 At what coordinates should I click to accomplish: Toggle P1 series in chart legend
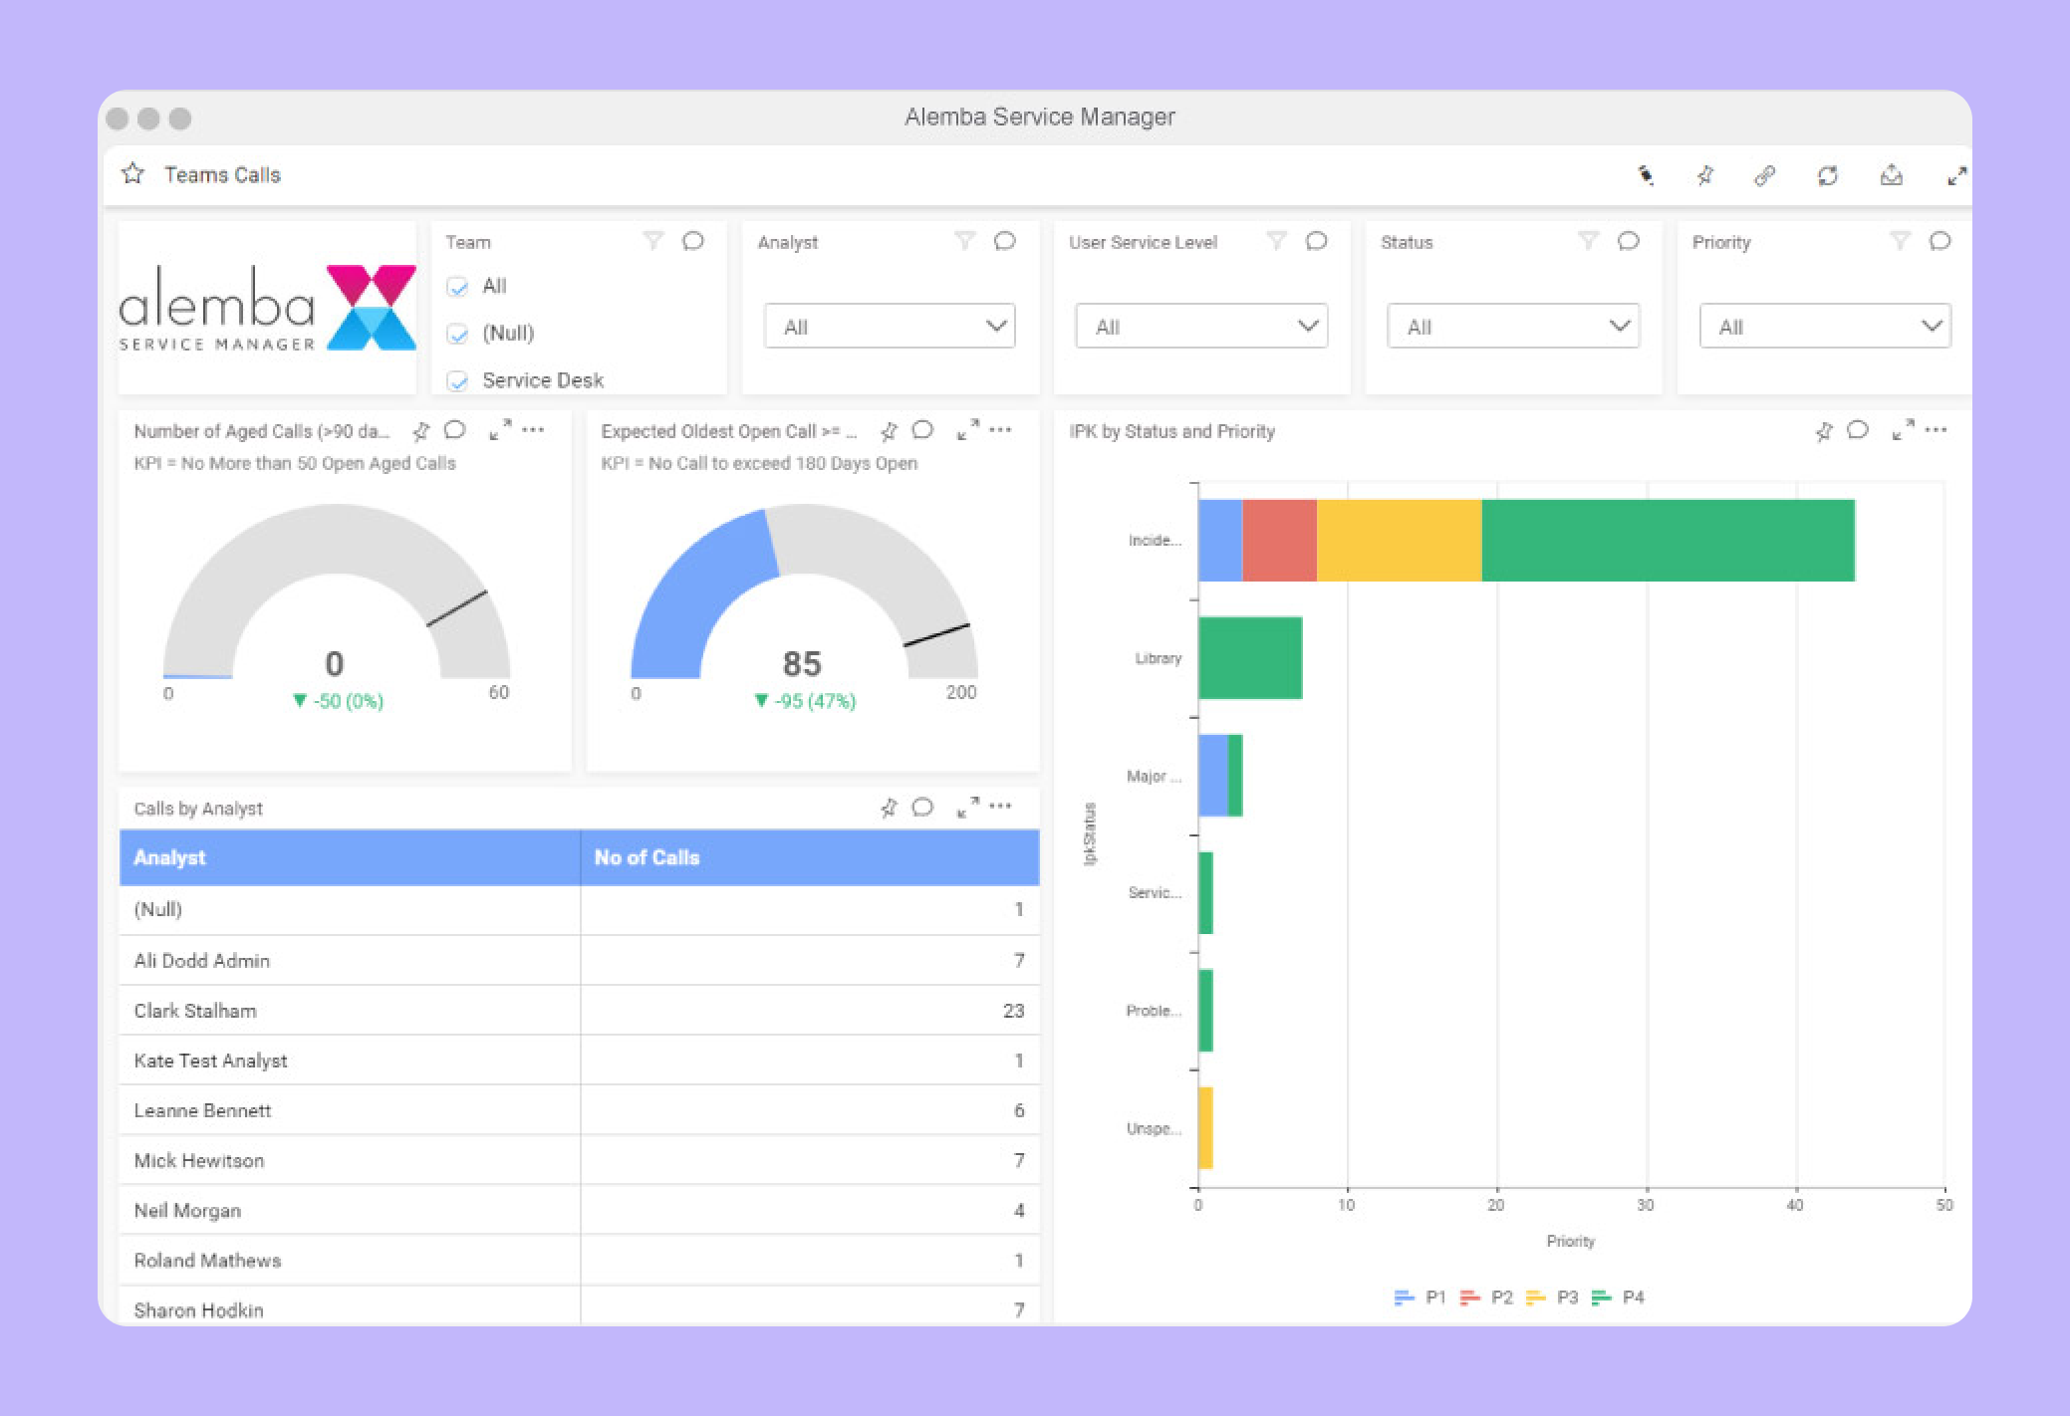[1420, 1298]
